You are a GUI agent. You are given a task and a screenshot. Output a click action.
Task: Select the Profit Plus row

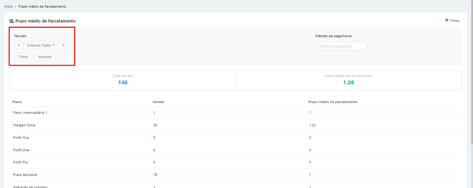coord(21,138)
